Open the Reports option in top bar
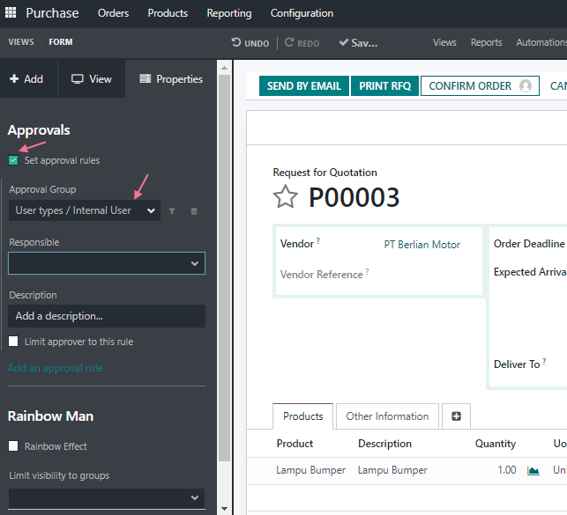The height and width of the screenshot is (515, 567). pyautogui.click(x=487, y=42)
